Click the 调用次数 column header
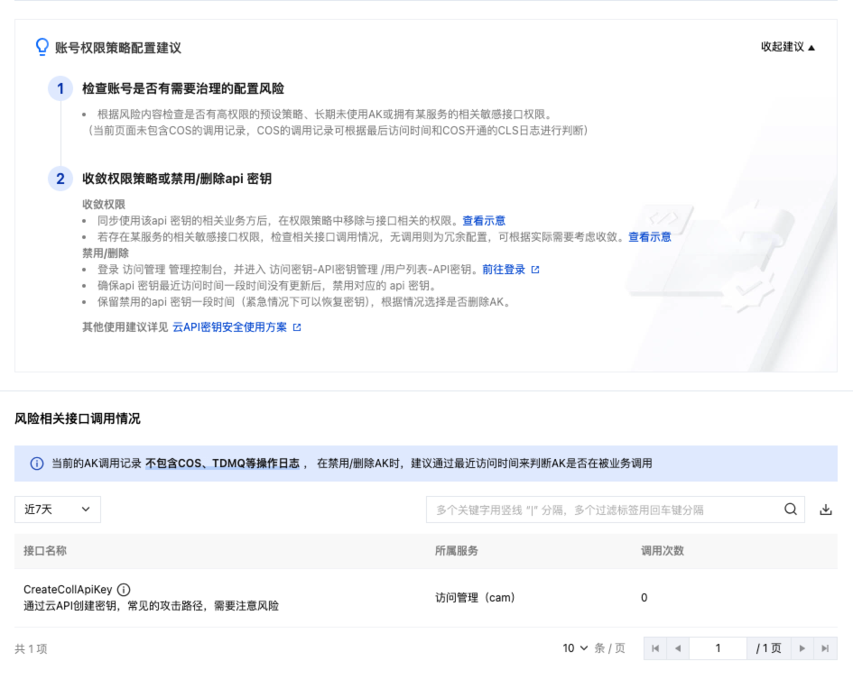This screenshot has width=853, height=698. point(663,551)
